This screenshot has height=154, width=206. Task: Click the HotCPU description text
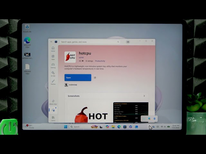96,68
